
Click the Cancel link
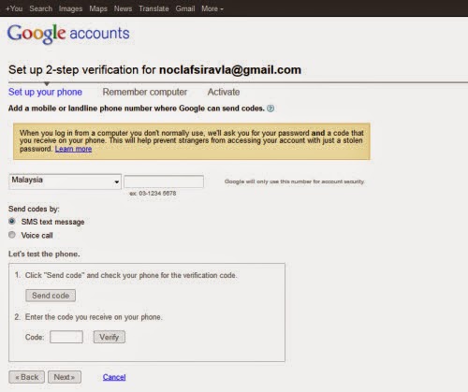pos(114,377)
